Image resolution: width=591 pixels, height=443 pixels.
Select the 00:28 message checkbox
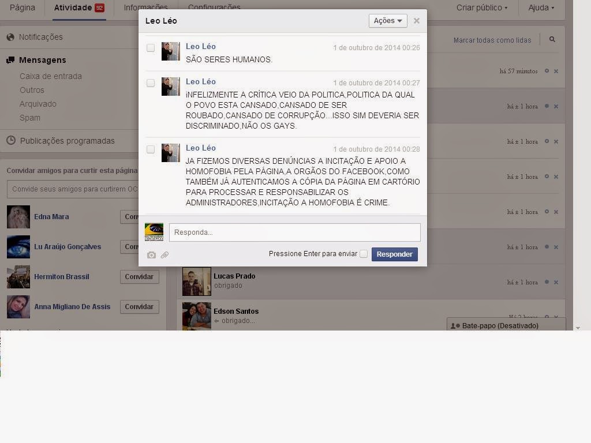pyautogui.click(x=151, y=149)
